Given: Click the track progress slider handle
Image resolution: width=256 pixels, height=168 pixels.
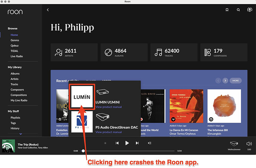Looking at the screenshot, I should (x=83, y=151).
